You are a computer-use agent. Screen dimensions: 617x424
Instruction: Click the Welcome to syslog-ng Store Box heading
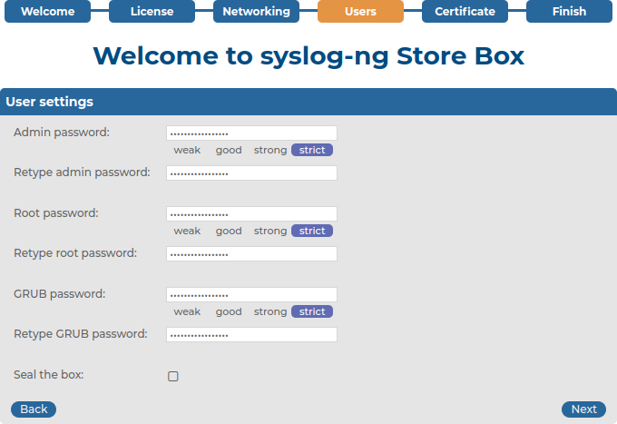(x=308, y=55)
